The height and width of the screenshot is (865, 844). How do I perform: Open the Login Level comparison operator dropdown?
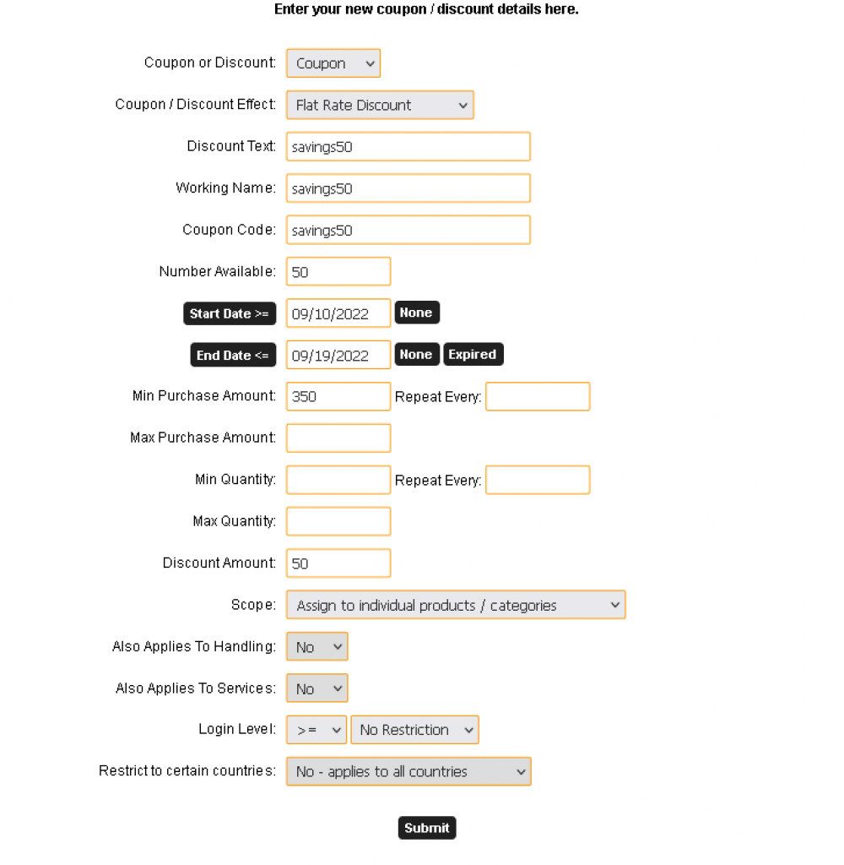(316, 730)
